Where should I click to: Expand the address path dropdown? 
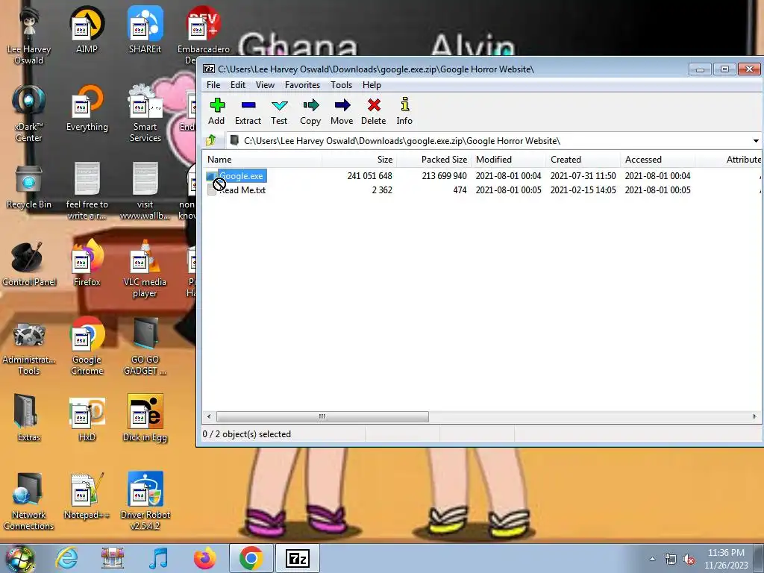coord(756,141)
